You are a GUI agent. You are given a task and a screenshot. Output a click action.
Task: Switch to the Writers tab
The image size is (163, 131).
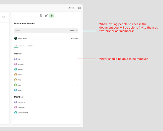pos(22,46)
